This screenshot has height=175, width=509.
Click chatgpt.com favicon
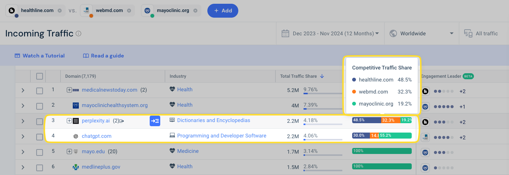tap(76, 136)
